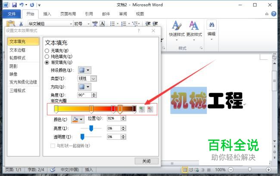The image size is (280, 176).
Task: Switch to the 引用 References tab
Action: pos(89,14)
